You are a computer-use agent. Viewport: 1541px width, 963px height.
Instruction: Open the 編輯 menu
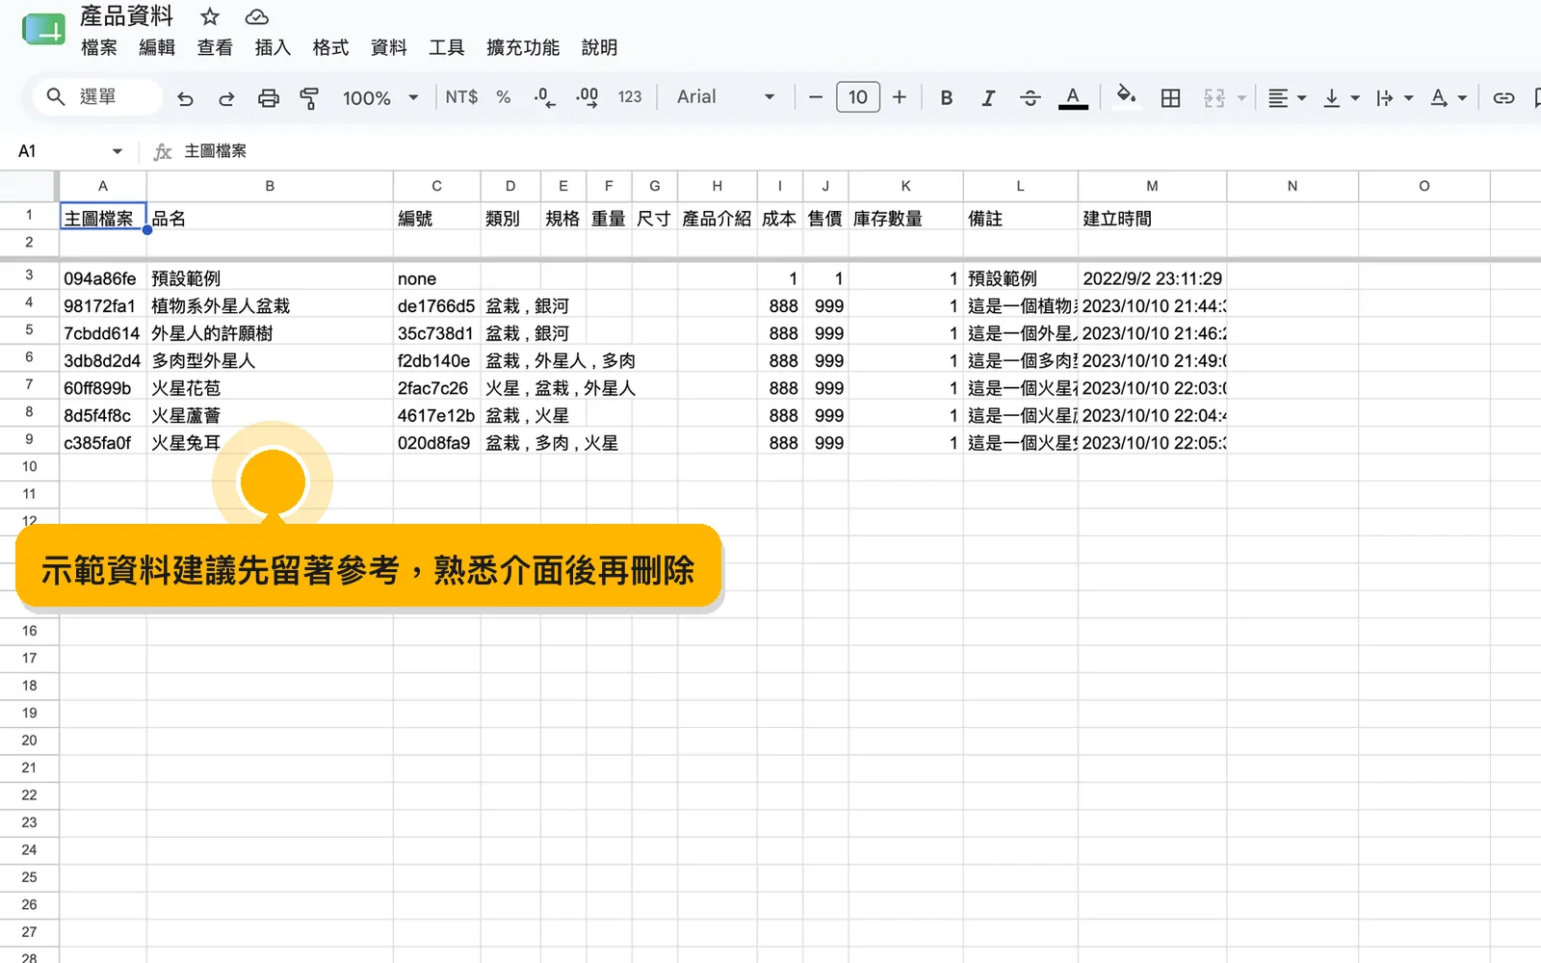(157, 47)
